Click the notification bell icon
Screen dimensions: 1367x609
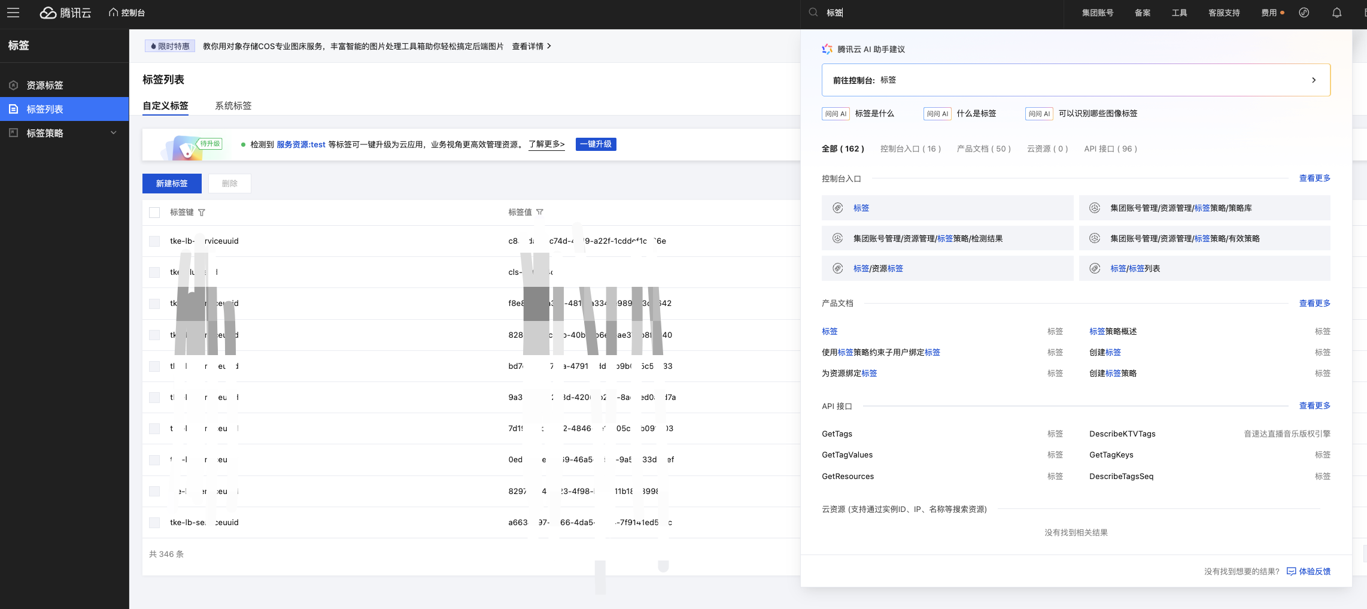[x=1336, y=13]
